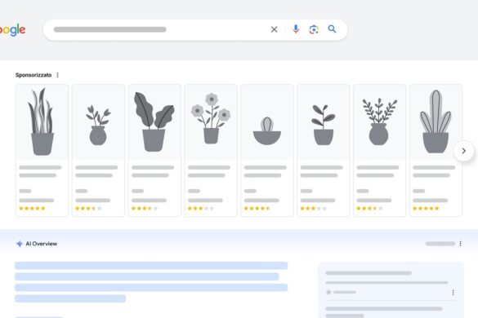
Task: Open Google Lens image search icon
Action: tap(314, 29)
